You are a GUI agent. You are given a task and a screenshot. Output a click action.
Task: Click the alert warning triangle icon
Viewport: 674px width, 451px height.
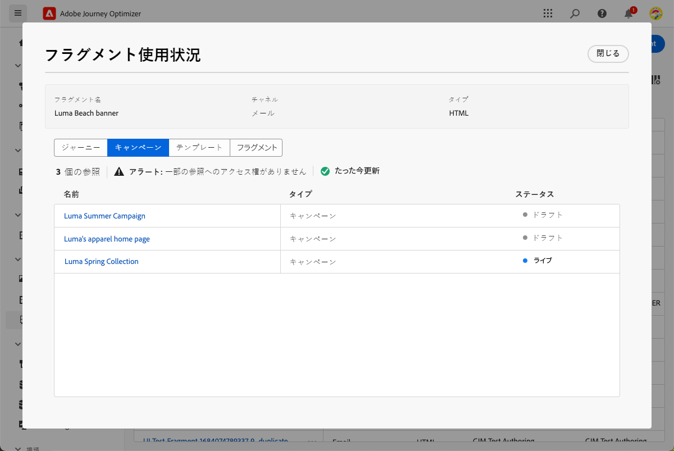[x=119, y=171]
